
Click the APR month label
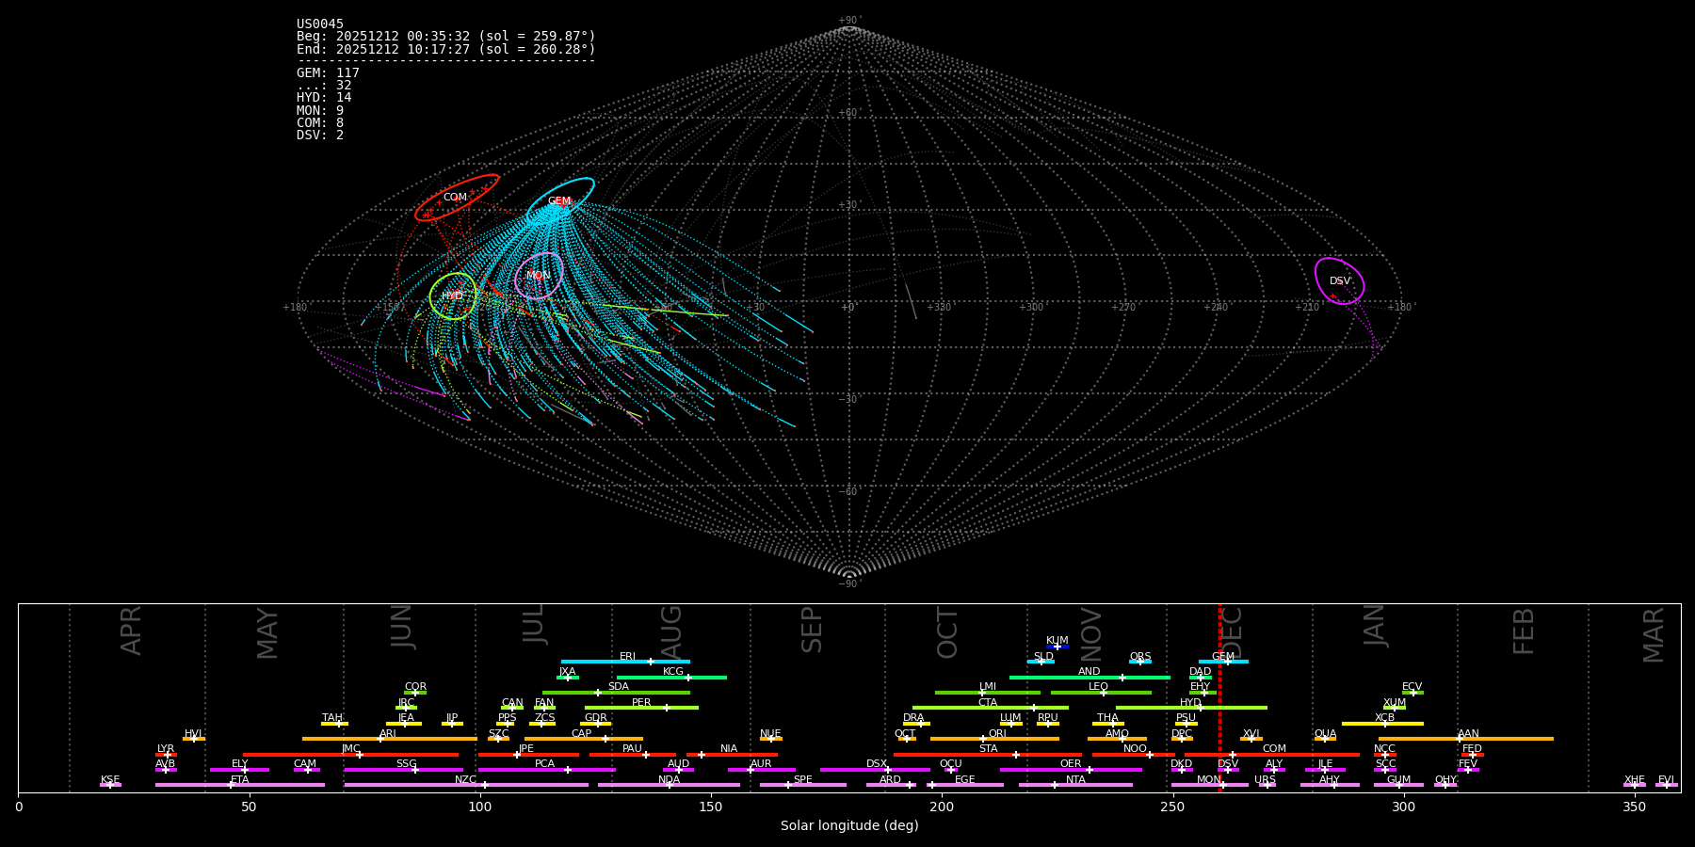click(132, 631)
